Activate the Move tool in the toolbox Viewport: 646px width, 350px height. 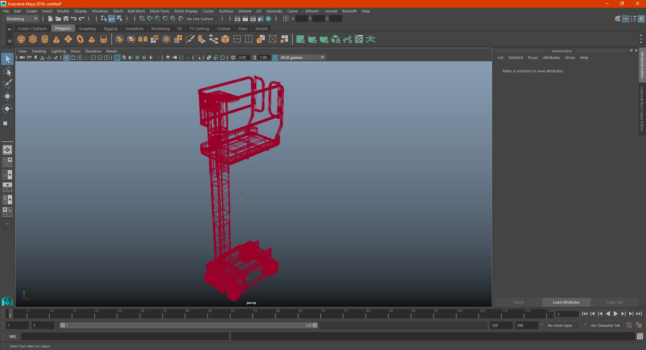tap(7, 96)
